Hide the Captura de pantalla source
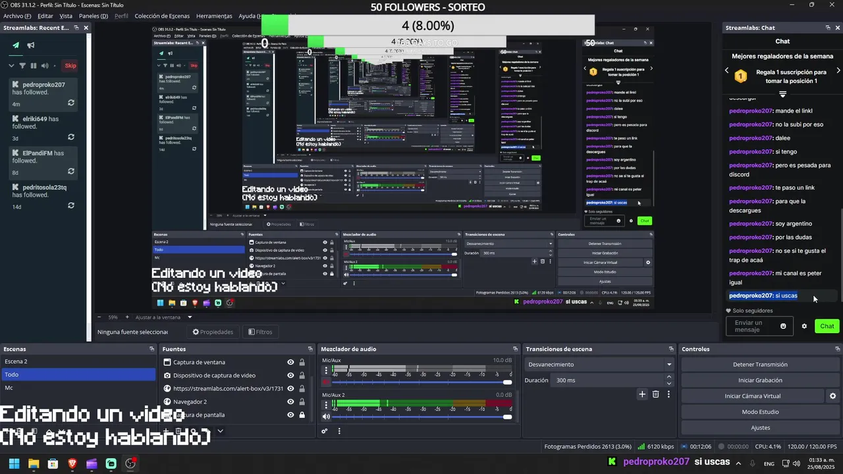The width and height of the screenshot is (843, 474). point(290,415)
